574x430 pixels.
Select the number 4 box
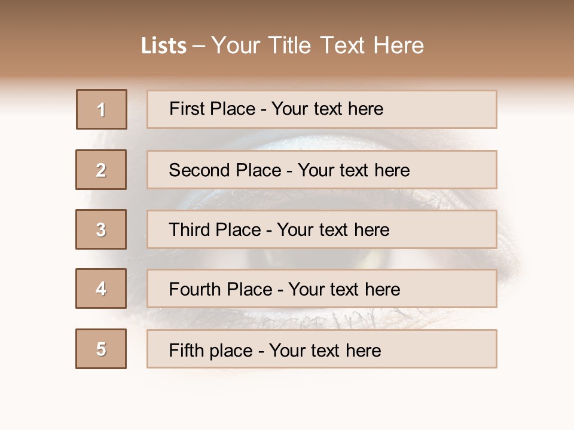(x=101, y=289)
